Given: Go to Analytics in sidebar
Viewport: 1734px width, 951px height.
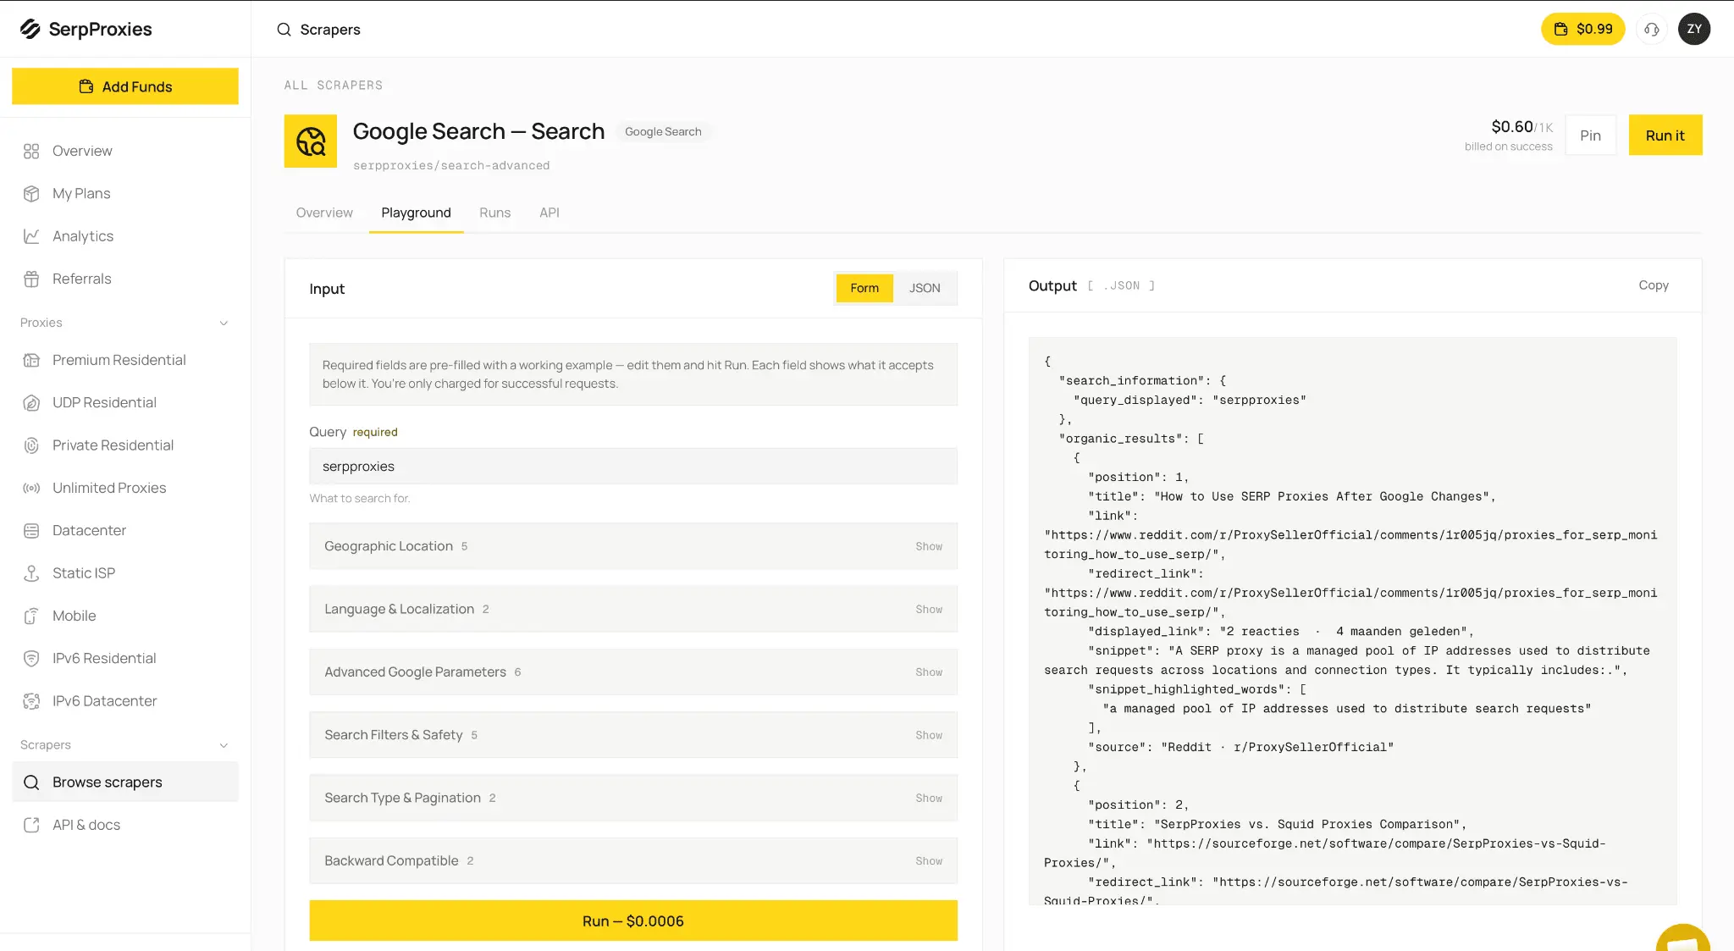Looking at the screenshot, I should (125, 236).
